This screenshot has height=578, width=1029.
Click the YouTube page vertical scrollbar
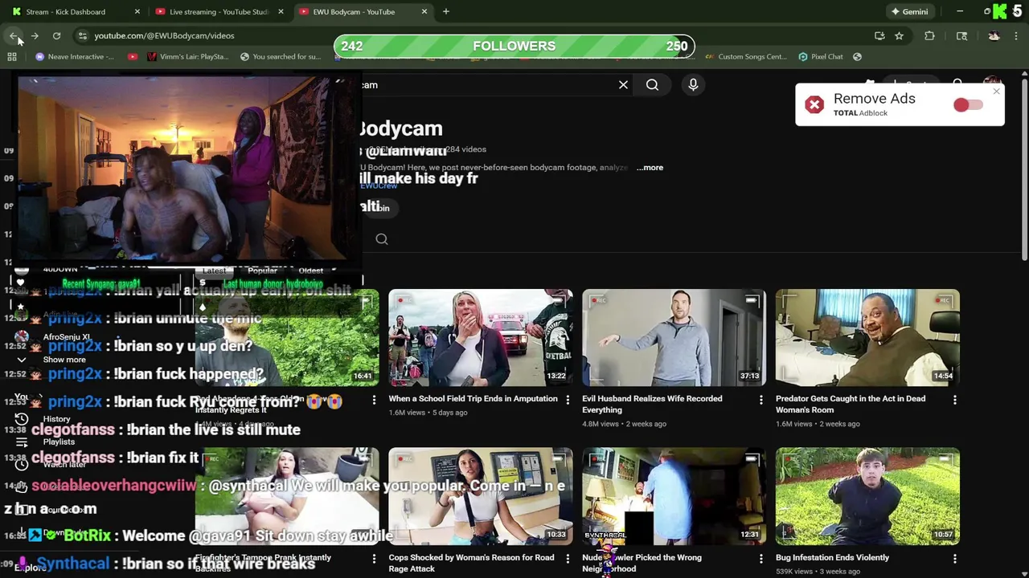click(x=1024, y=169)
